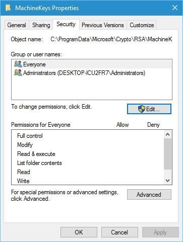This screenshot has width=183, height=242.
Task: Click the permissions scrollbar thumb
Action: pos(167,154)
